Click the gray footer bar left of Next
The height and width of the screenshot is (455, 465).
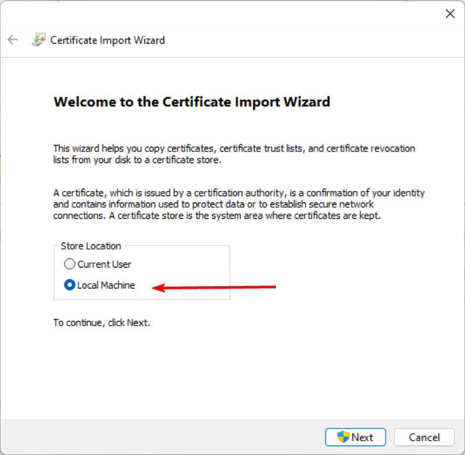[x=162, y=437]
